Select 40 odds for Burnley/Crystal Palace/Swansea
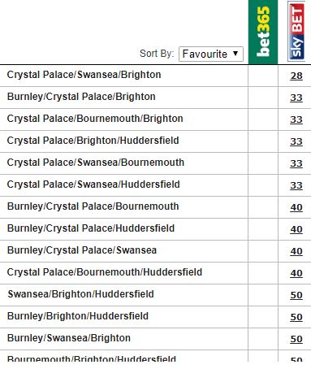The image size is (311, 369). click(x=296, y=251)
